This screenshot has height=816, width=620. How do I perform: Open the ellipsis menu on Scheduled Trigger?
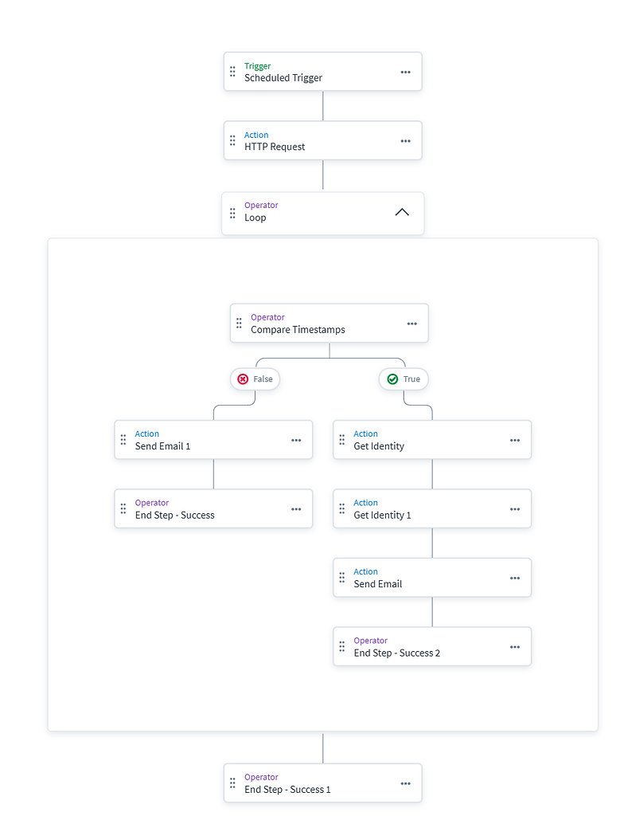coord(406,72)
